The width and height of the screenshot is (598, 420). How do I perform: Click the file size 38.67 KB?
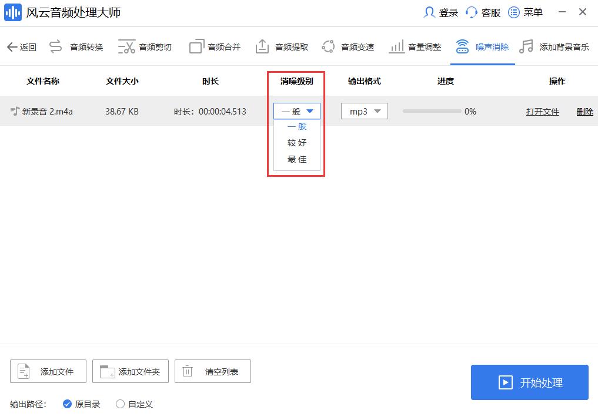pyautogui.click(x=122, y=112)
